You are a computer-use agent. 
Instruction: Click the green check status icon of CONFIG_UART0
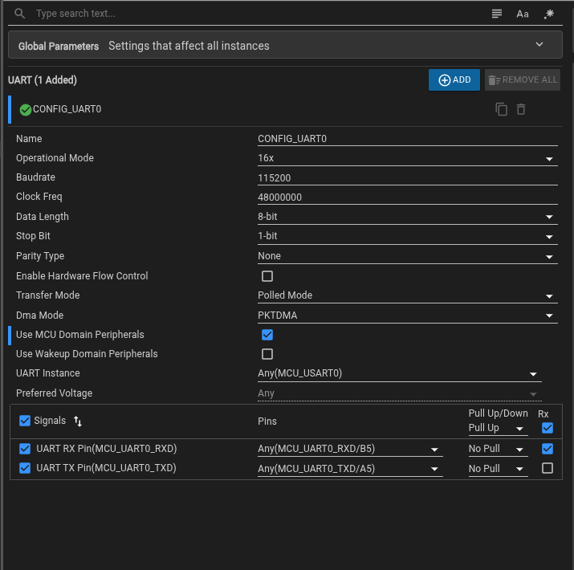point(25,110)
